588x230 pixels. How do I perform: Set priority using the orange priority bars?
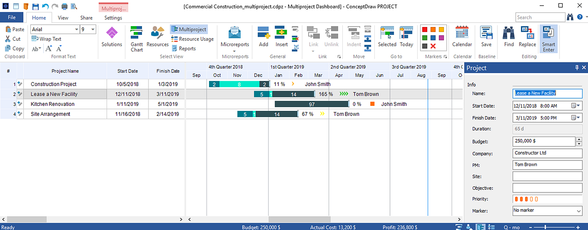[x=526, y=199]
